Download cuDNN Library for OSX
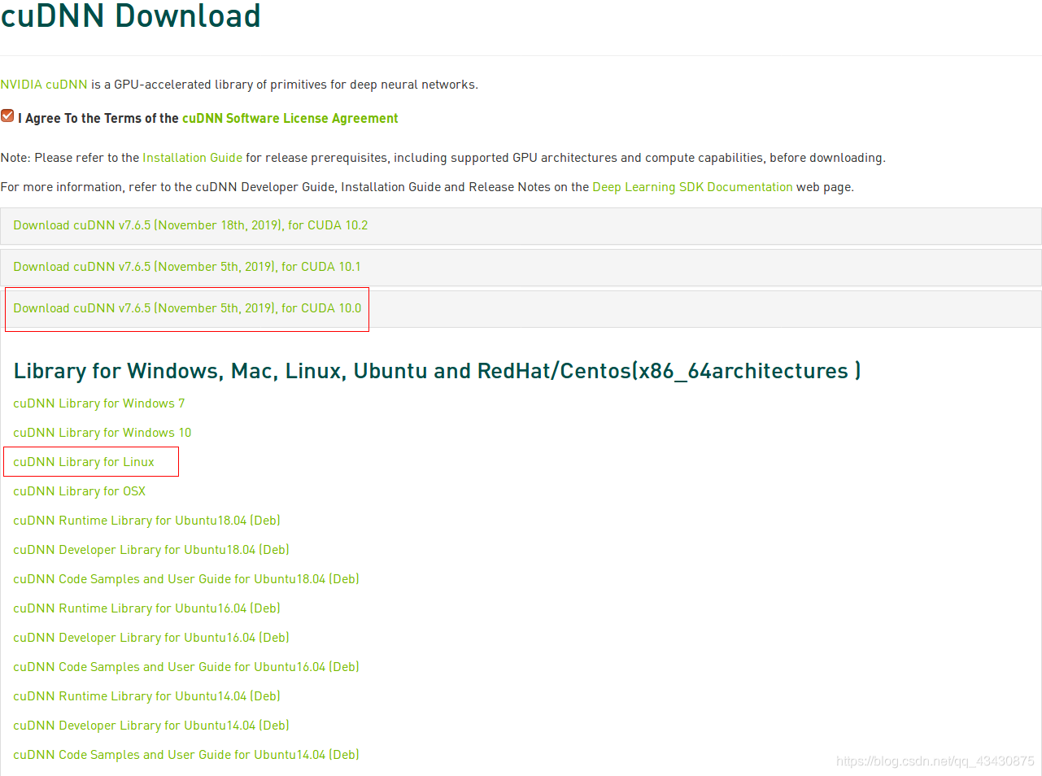Screen dimensions: 1042x776 pyautogui.click(x=80, y=491)
